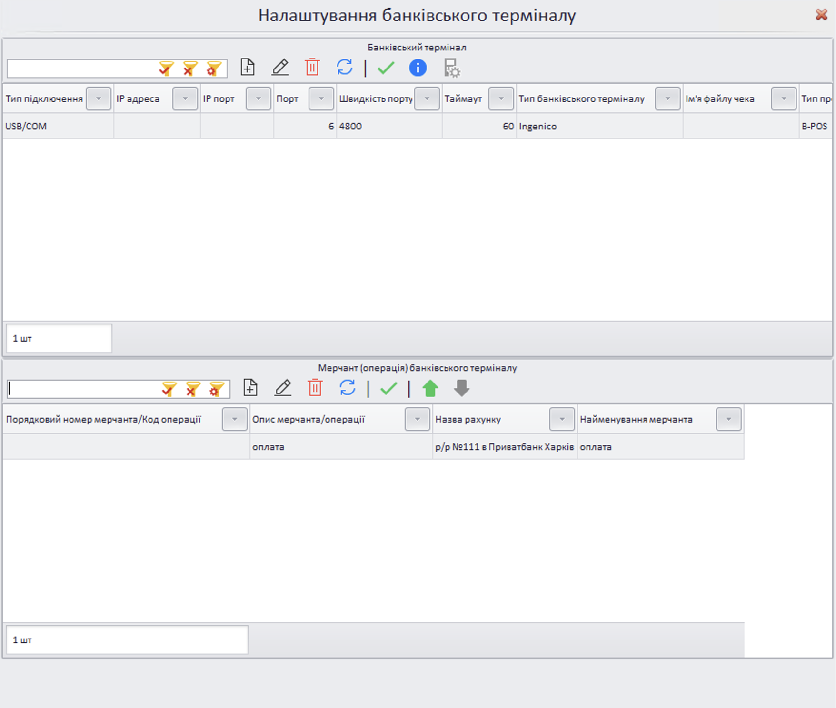Select the port value 6 cell

305,126
